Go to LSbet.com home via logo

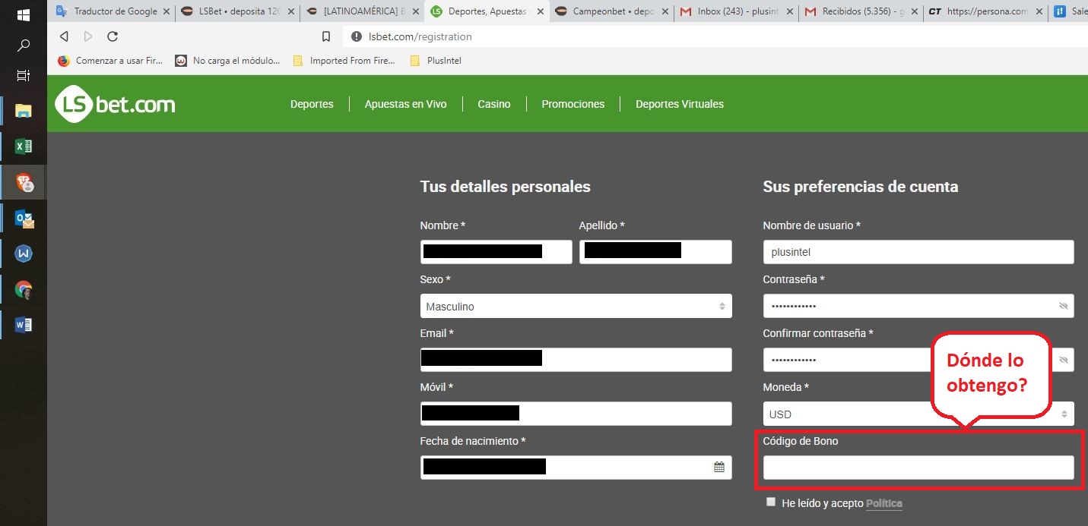(115, 104)
